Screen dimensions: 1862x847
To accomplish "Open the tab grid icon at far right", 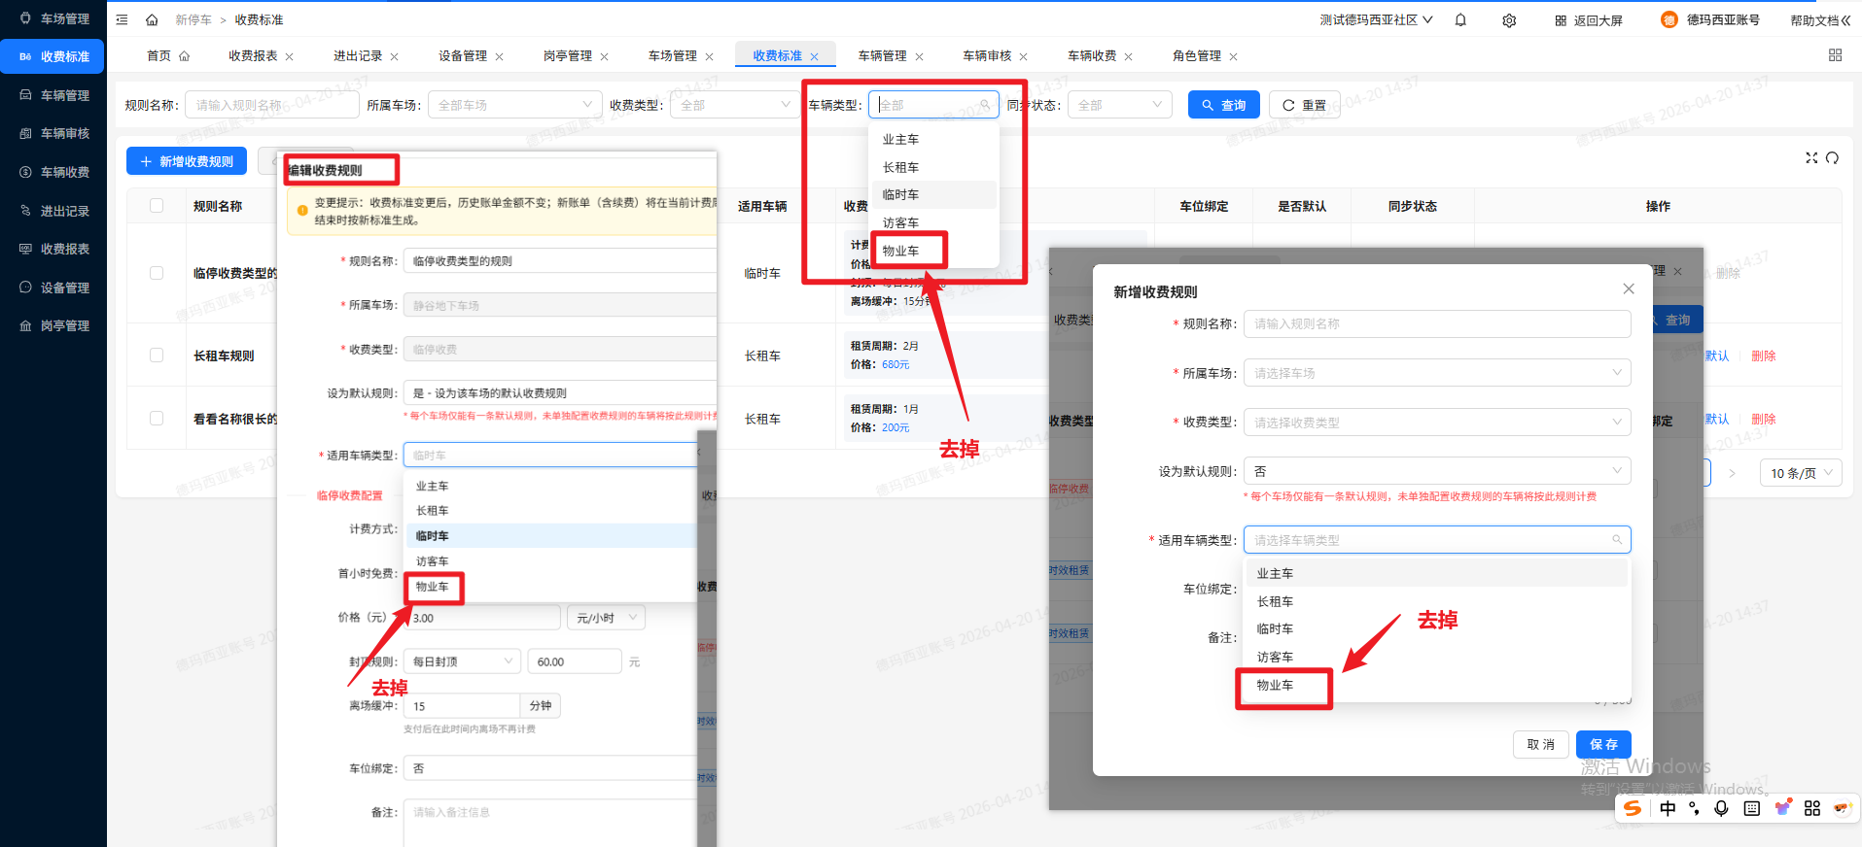I will tap(1835, 55).
